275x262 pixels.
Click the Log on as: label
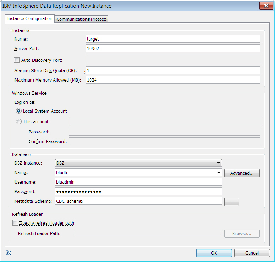(25, 102)
